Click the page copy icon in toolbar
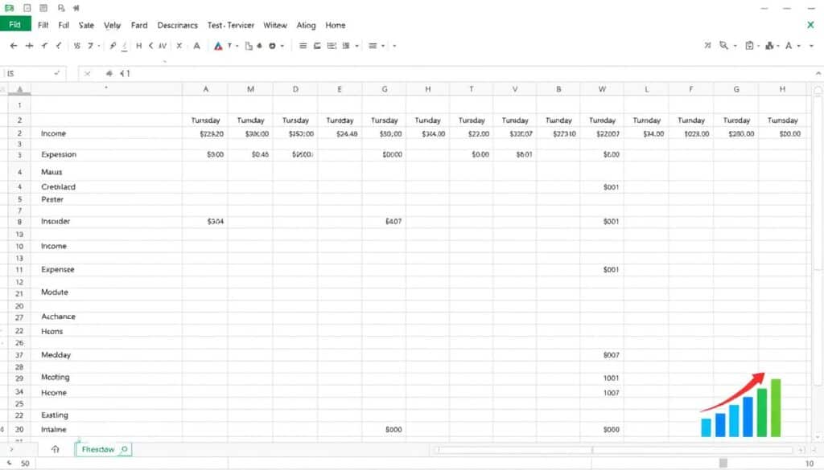Viewport: 824px width, 470px height. pyautogui.click(x=249, y=46)
